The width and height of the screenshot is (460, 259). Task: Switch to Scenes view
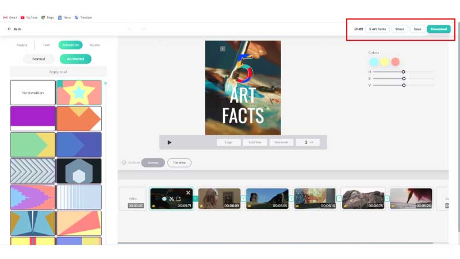153,163
